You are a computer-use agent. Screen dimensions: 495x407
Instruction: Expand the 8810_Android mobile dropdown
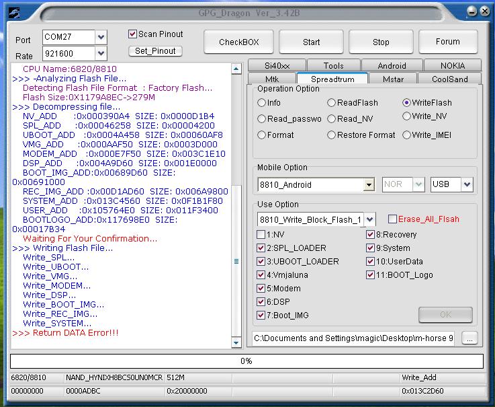369,185
